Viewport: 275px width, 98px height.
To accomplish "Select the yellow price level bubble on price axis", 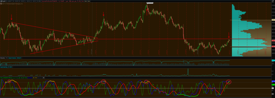I will [273, 20].
